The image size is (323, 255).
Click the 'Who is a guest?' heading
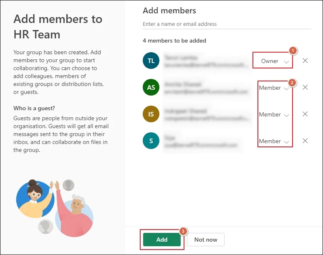click(34, 108)
